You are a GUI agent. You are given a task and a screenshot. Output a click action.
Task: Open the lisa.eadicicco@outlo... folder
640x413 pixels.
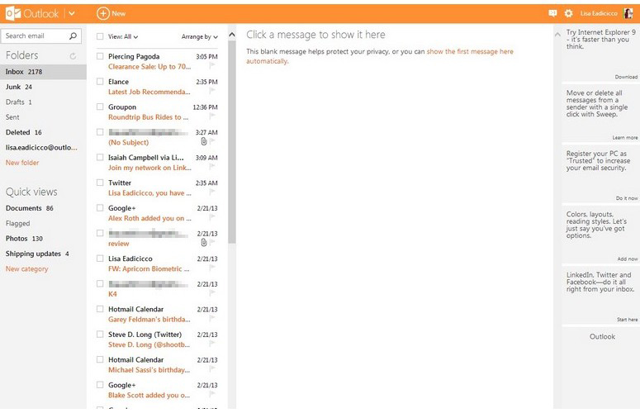pos(43,147)
